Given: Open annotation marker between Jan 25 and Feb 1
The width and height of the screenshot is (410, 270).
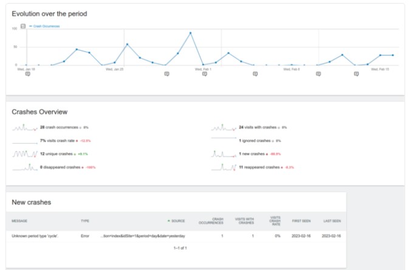Looking at the screenshot, I should coord(167,74).
